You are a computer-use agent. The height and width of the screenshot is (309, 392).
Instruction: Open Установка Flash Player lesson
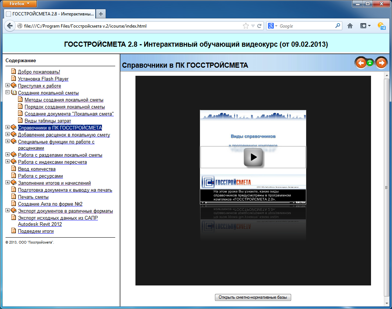pos(43,79)
